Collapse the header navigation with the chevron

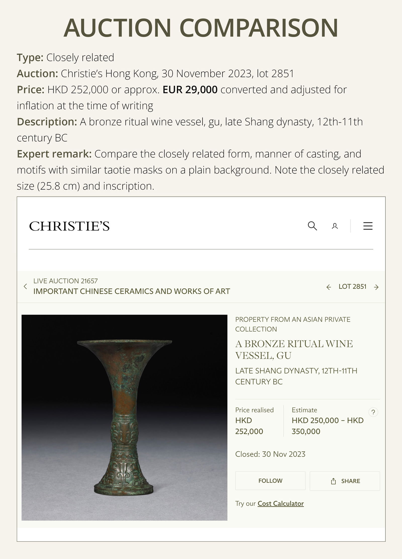click(x=25, y=286)
